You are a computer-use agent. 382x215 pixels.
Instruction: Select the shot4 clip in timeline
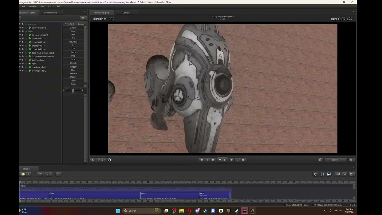click(x=170, y=196)
